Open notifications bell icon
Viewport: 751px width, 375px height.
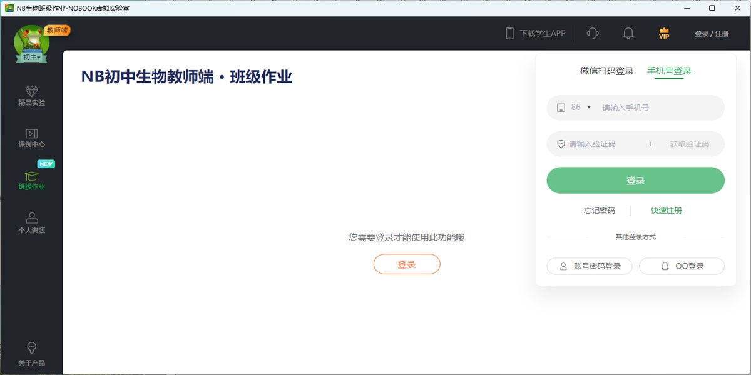pyautogui.click(x=628, y=34)
